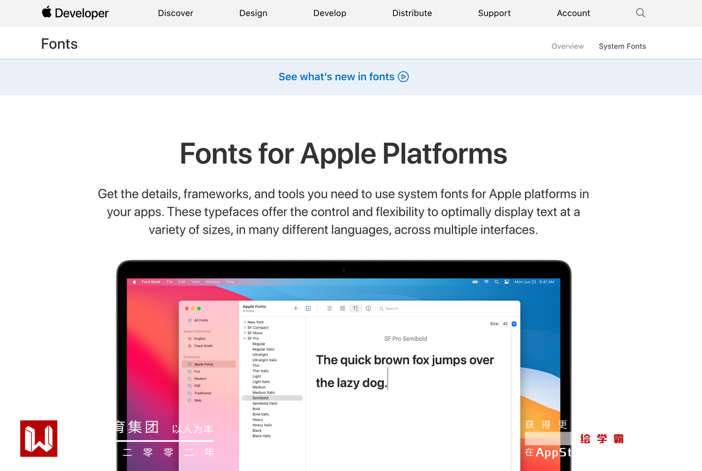Switch to the grid repertoire view icon
The height and width of the screenshot is (471, 702).
coord(342,309)
